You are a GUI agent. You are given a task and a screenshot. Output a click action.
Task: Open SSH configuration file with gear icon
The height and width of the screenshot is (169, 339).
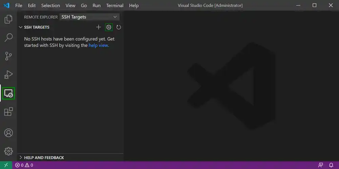pyautogui.click(x=109, y=27)
